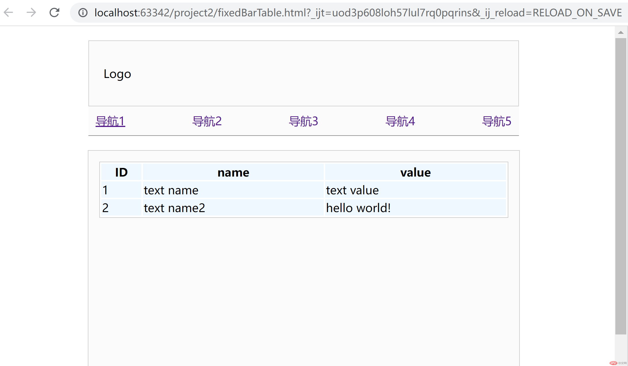Click the name column header

point(233,172)
